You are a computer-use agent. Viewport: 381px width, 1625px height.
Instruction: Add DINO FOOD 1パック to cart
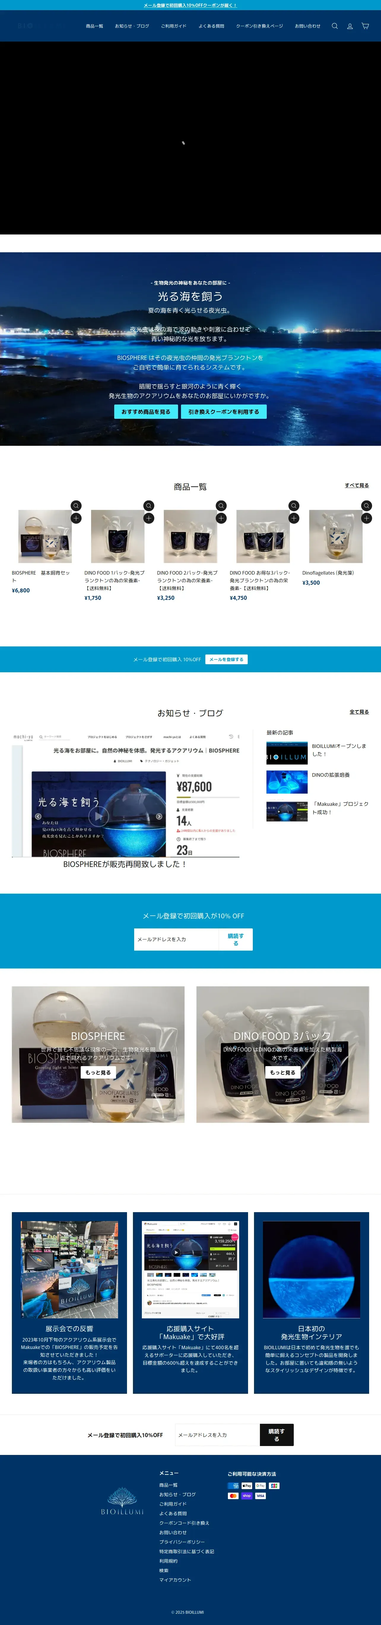click(149, 518)
